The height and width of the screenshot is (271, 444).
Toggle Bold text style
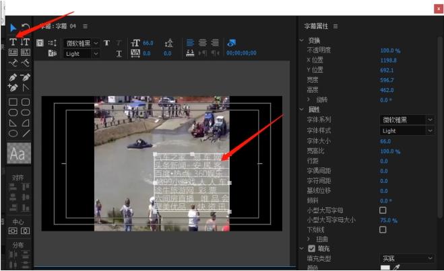point(106,43)
